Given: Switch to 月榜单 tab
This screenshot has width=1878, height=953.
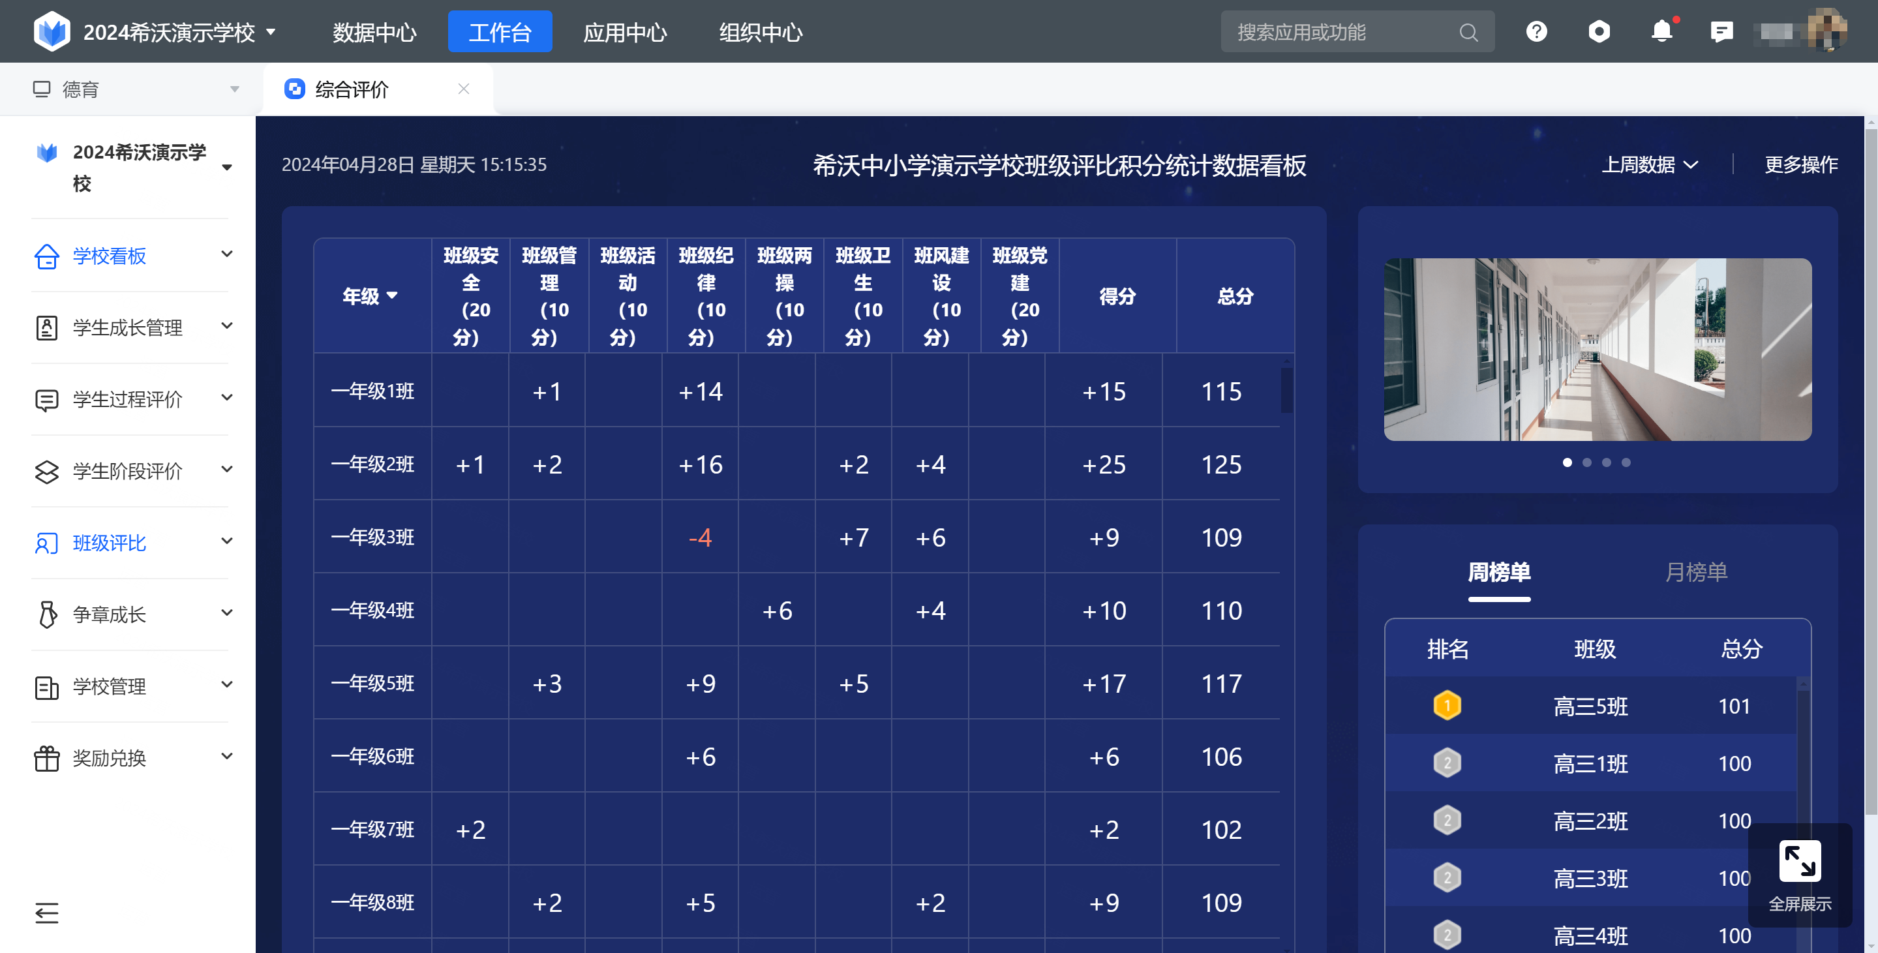Looking at the screenshot, I should pyautogui.click(x=1696, y=572).
